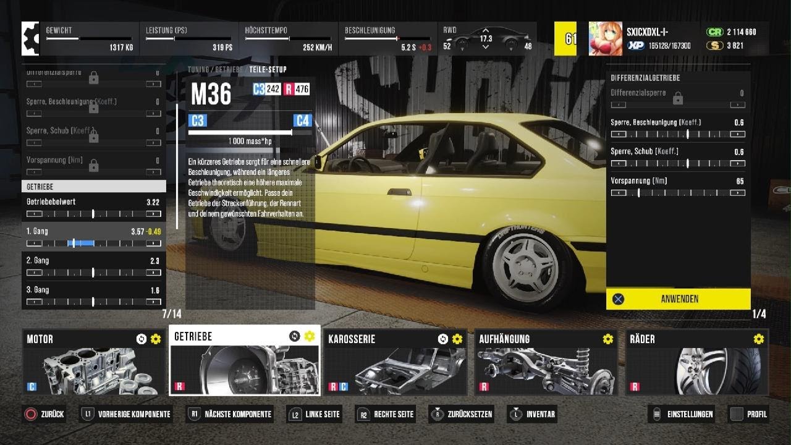The image size is (791, 445).
Task: Open the Profil button
Action: pyautogui.click(x=749, y=414)
